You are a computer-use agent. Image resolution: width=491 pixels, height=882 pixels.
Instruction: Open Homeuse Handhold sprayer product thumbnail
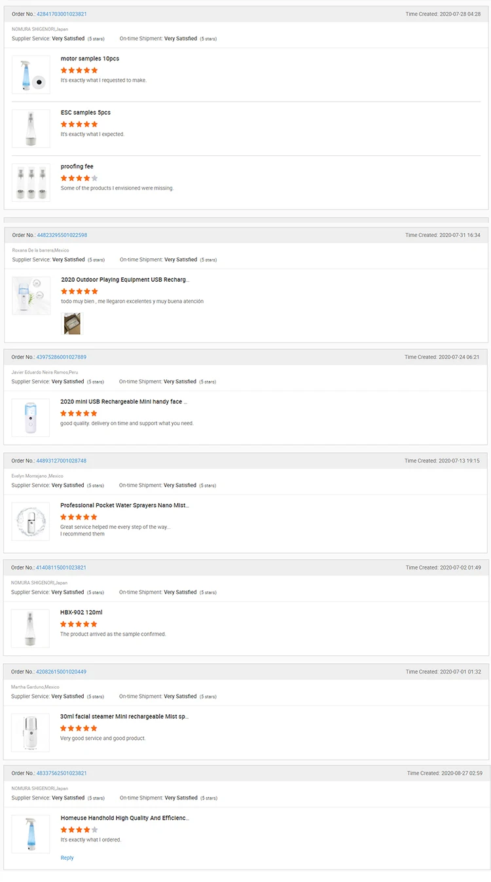pos(31,834)
